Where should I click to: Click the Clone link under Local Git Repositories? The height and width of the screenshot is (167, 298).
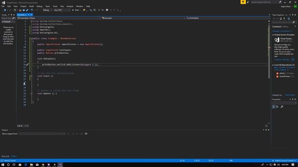pyautogui.click(x=291, y=67)
